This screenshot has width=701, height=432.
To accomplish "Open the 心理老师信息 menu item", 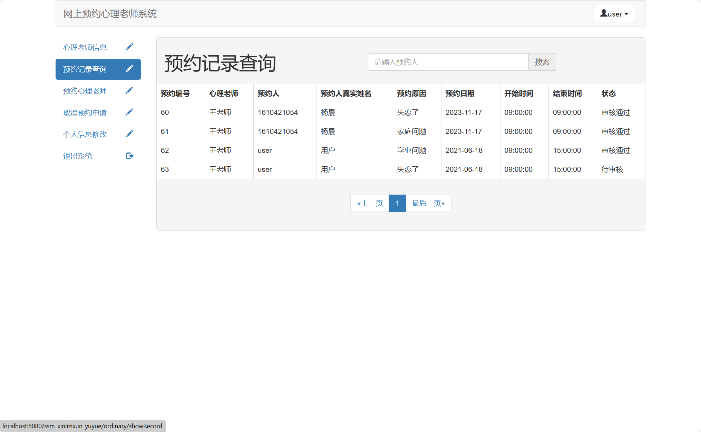I will tap(85, 47).
